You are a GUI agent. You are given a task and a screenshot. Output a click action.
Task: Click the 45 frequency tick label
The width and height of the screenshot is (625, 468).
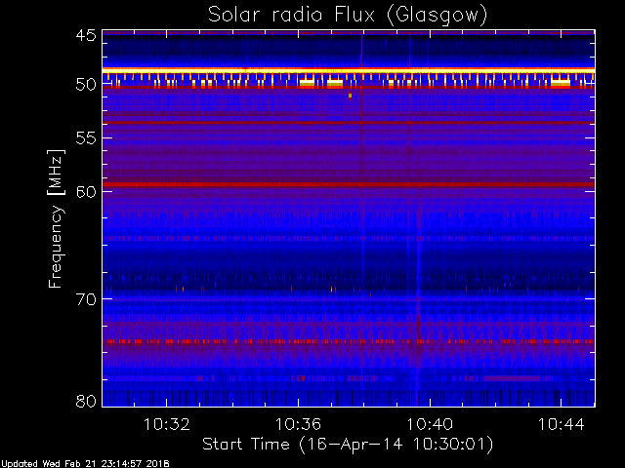pos(86,35)
